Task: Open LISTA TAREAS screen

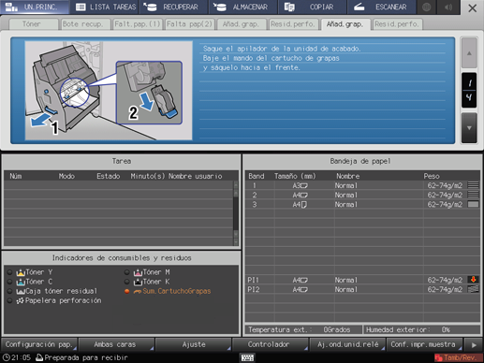Action: click(105, 7)
